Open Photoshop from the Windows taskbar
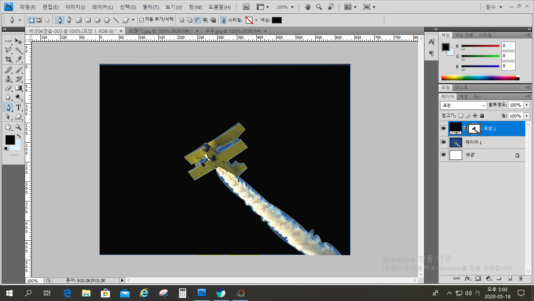Viewport: 534px width, 301px height. [x=201, y=293]
